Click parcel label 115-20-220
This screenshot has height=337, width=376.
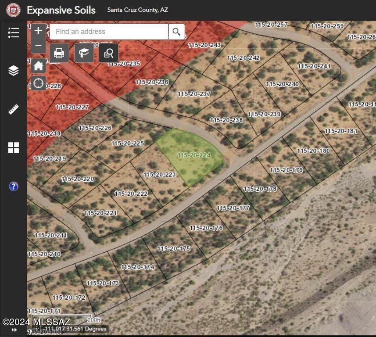click(x=78, y=179)
